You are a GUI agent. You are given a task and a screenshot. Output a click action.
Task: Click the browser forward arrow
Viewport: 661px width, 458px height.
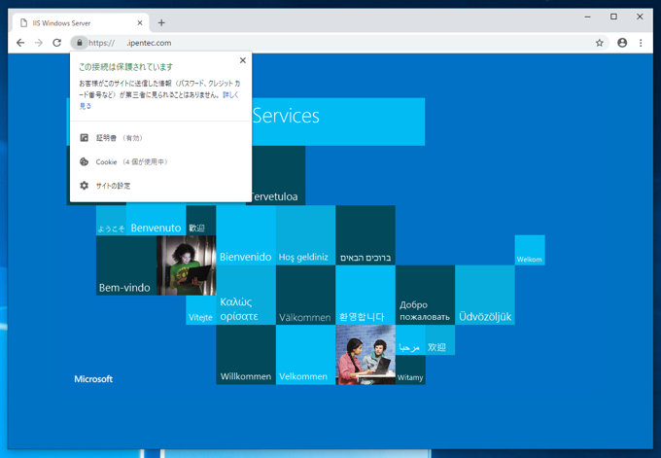coord(38,43)
